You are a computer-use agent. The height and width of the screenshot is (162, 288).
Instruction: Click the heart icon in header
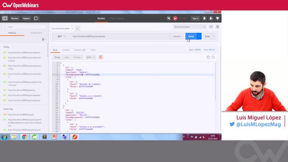pos(217,18)
